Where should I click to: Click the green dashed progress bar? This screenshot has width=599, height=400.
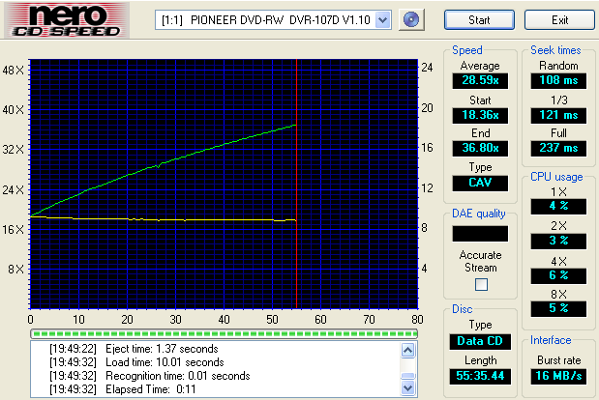(224, 333)
